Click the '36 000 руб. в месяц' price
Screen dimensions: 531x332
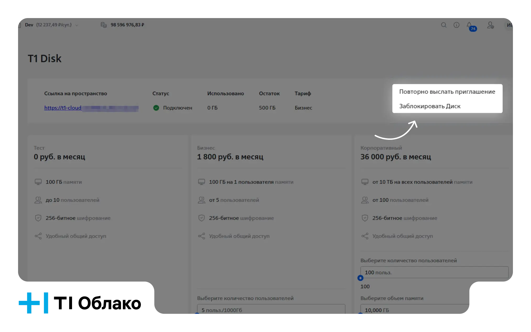click(x=396, y=157)
